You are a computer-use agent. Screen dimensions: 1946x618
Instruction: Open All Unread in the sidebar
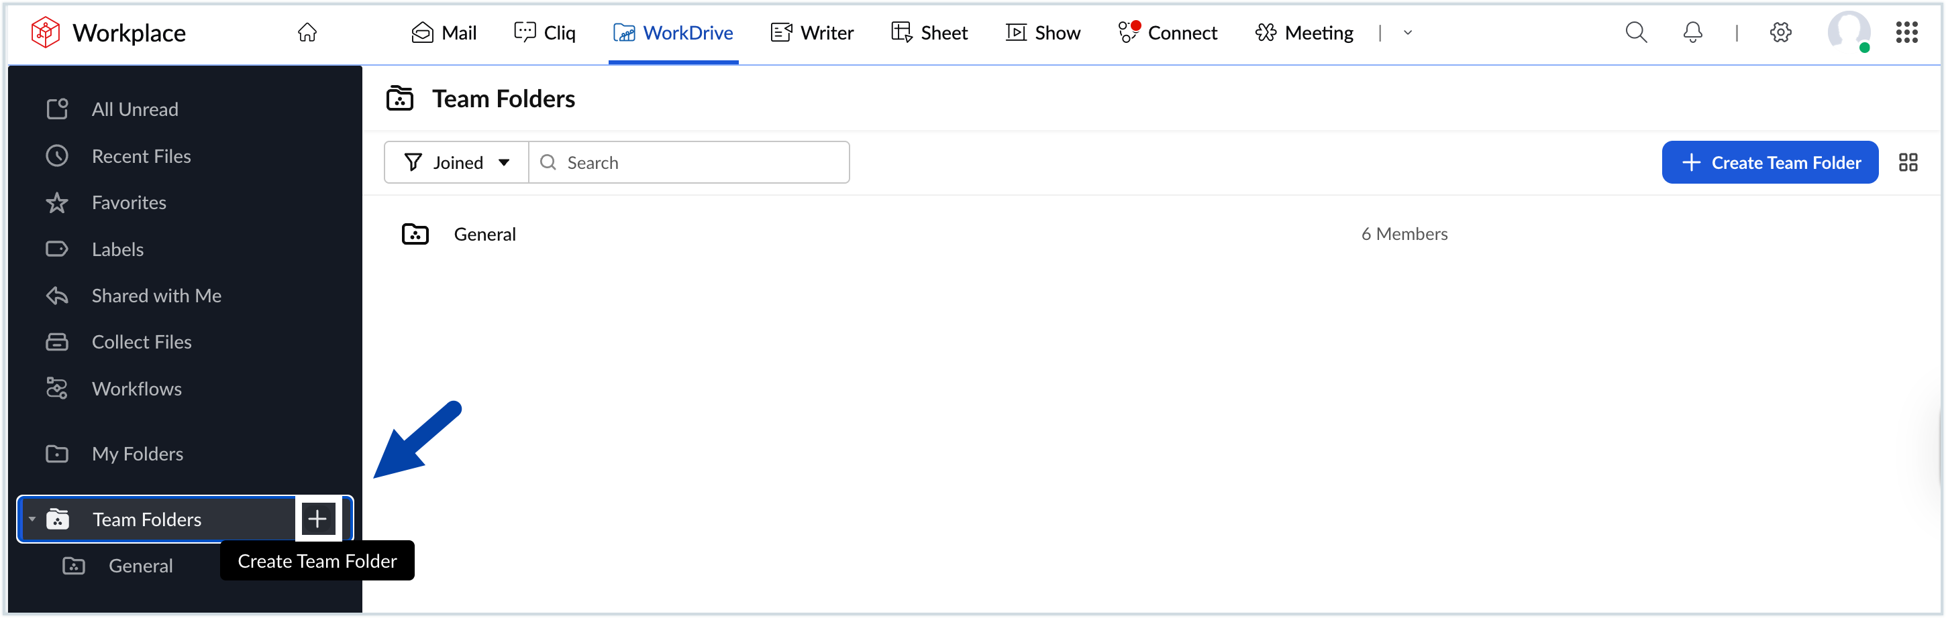[134, 109]
